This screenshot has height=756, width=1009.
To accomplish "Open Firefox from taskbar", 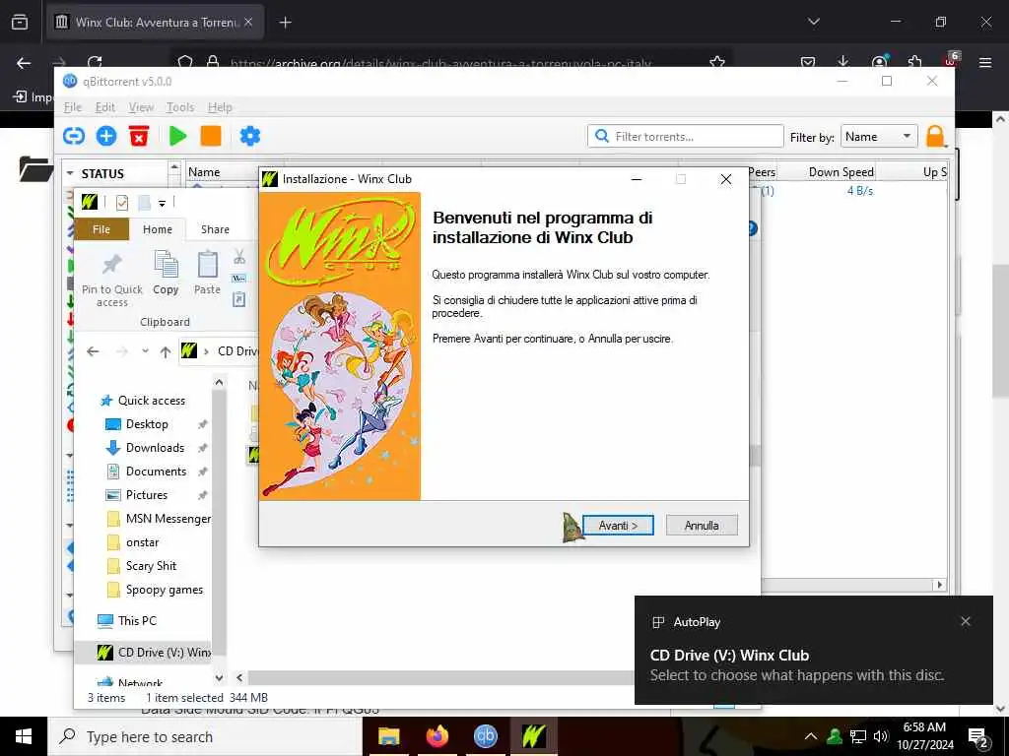I will 437,736.
